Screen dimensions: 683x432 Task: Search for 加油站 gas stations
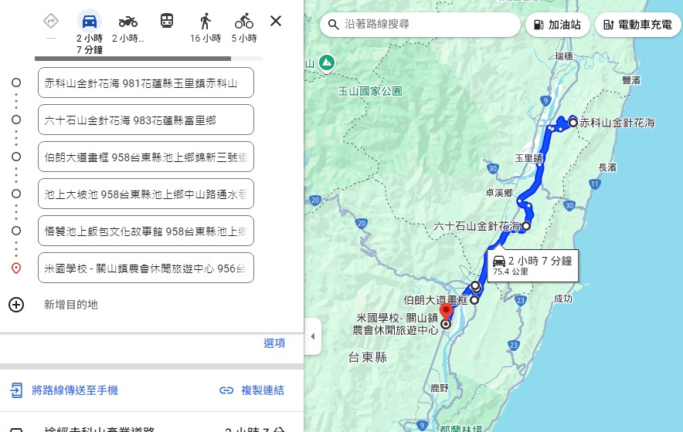[558, 25]
